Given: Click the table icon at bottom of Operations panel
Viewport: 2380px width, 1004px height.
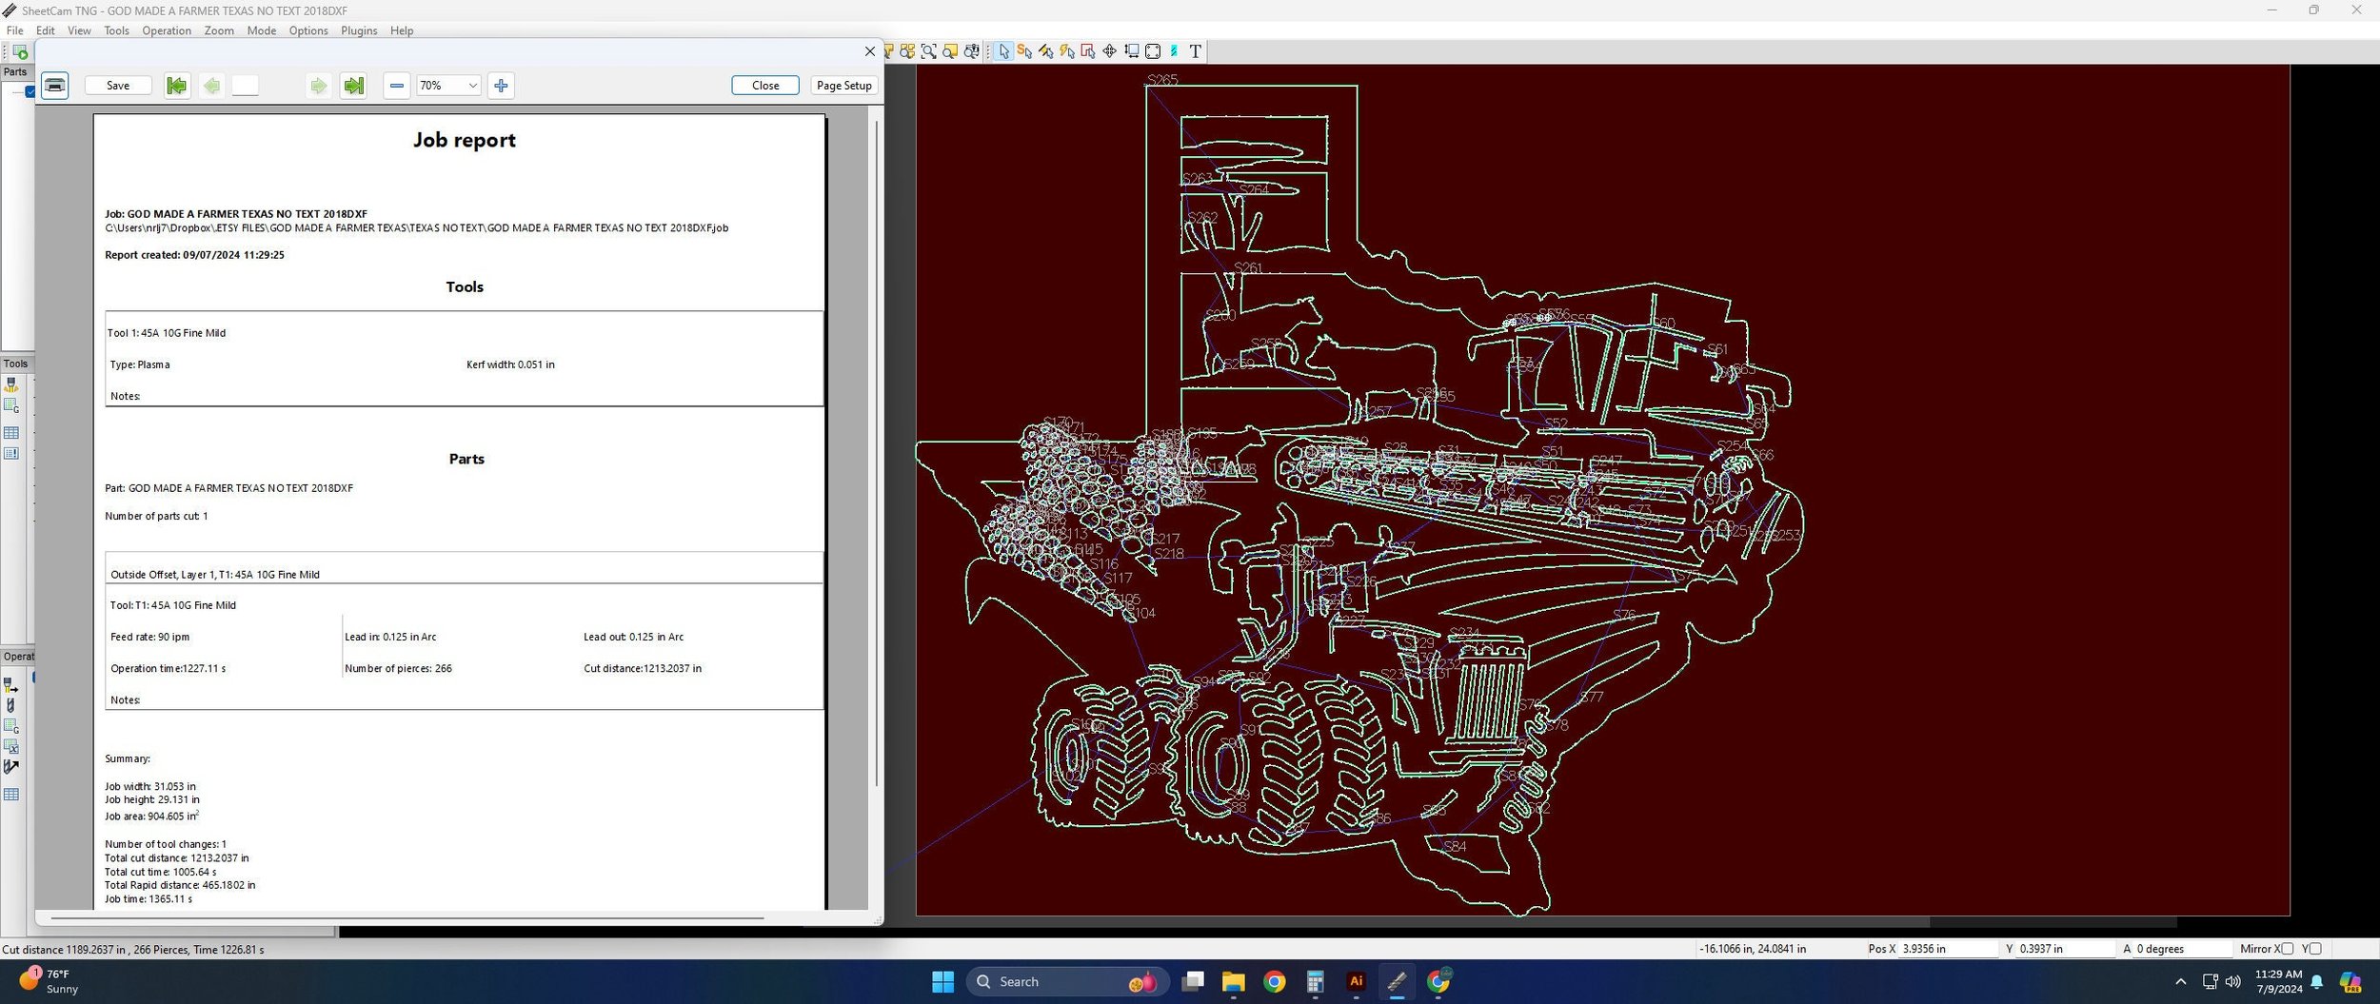Looking at the screenshot, I should pyautogui.click(x=11, y=795).
